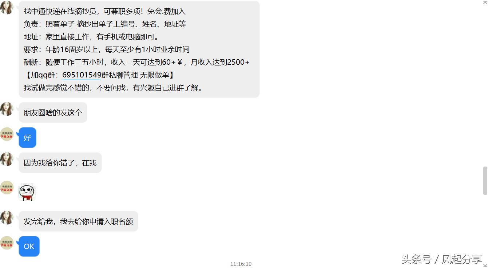Click the avatar beside the blue OK bubble
488x268 pixels.
(7, 243)
